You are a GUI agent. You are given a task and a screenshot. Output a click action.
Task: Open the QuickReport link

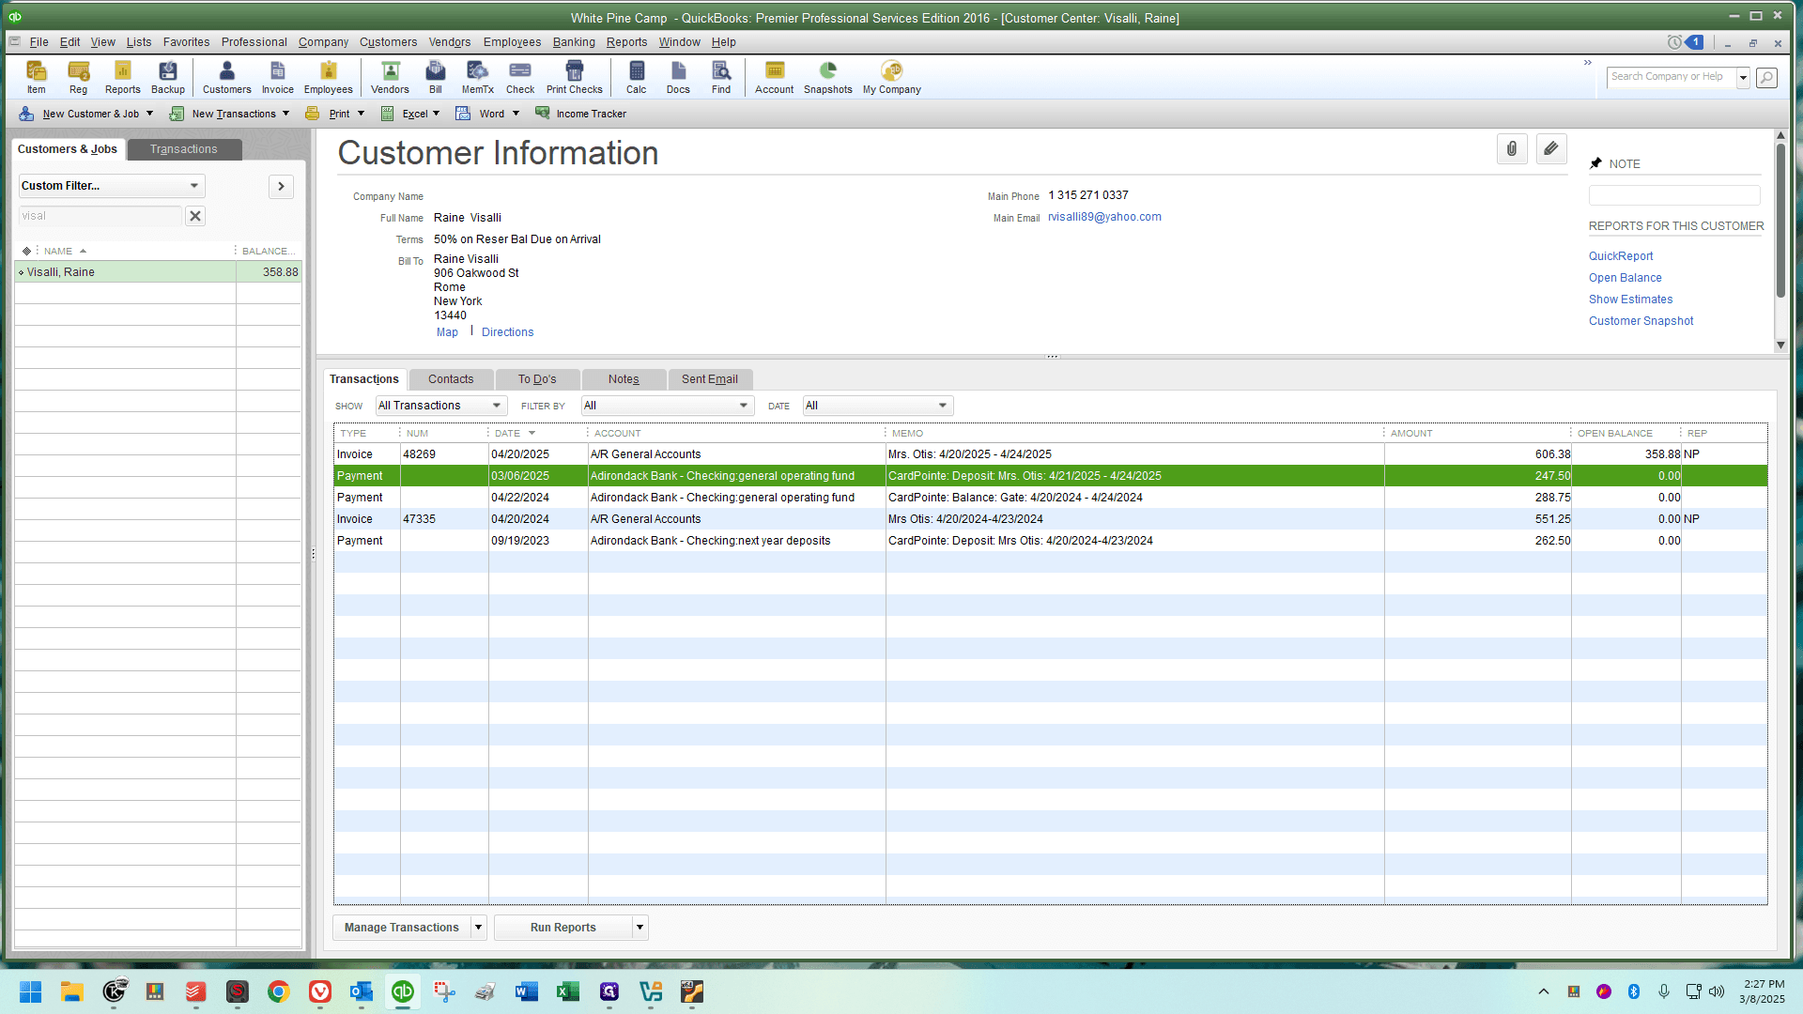pyautogui.click(x=1621, y=256)
